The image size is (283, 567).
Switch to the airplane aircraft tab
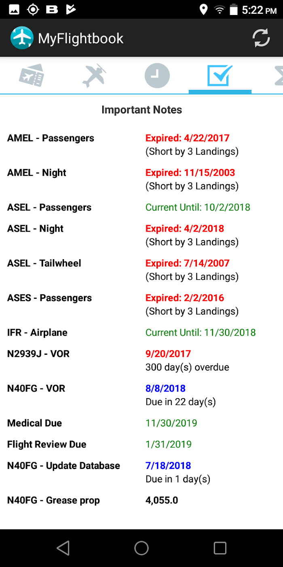94,75
